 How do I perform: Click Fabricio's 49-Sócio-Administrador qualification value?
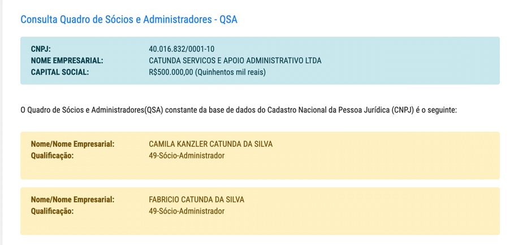pos(187,211)
